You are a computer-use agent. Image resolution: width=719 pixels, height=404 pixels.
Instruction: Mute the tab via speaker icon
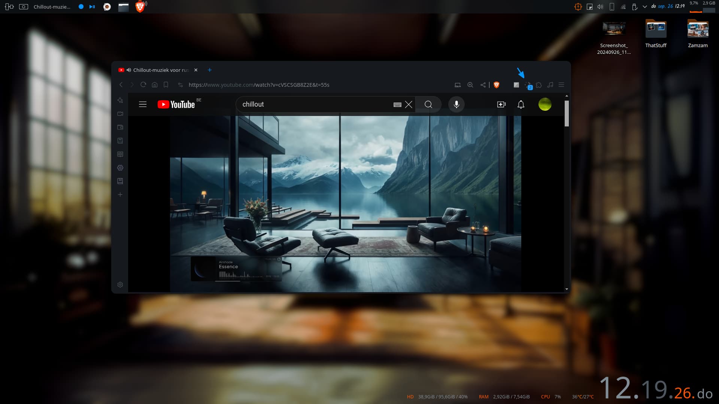pyautogui.click(x=128, y=70)
